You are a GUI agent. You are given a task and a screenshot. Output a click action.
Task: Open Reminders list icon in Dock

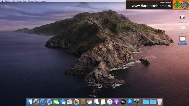[x=96, y=102]
